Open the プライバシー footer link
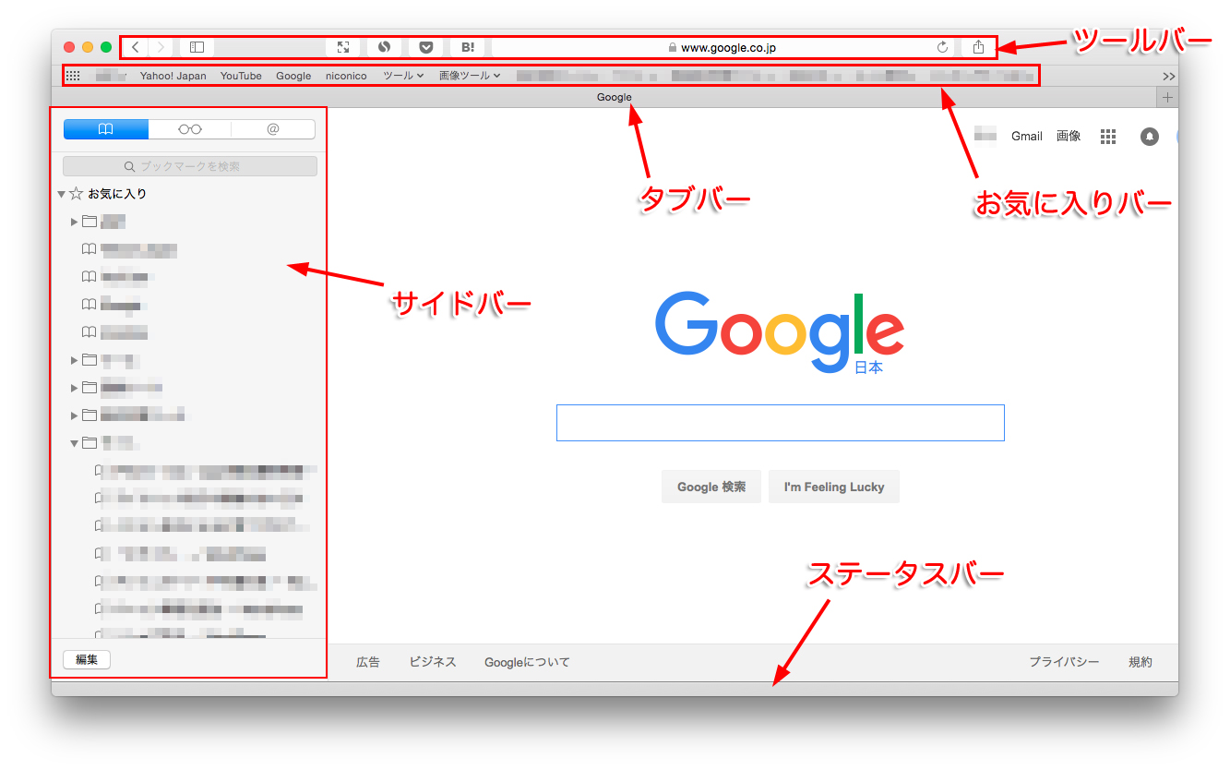 (1064, 662)
